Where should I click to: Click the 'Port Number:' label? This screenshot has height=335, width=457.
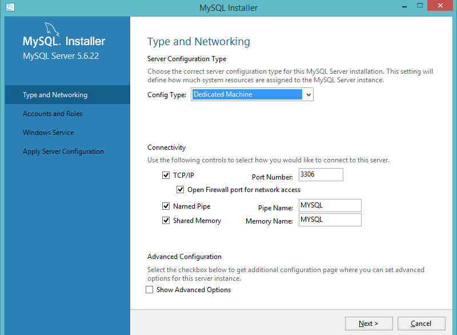coord(272,177)
